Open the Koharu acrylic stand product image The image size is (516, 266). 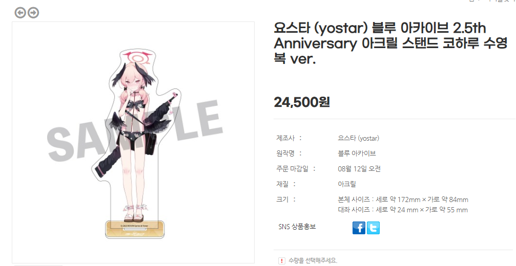133,142
